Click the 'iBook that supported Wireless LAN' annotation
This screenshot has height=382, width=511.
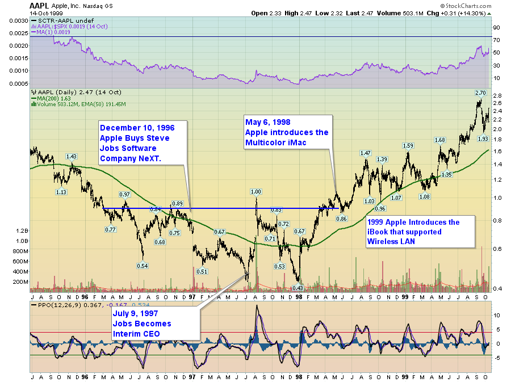coord(420,232)
